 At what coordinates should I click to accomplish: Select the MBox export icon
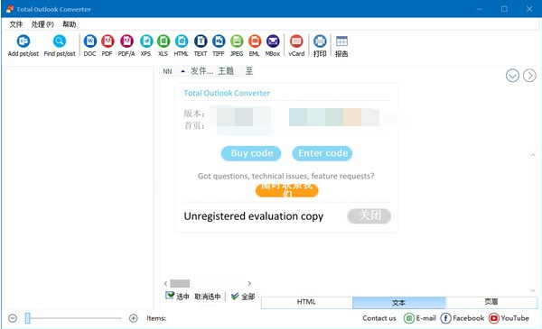tap(273, 45)
